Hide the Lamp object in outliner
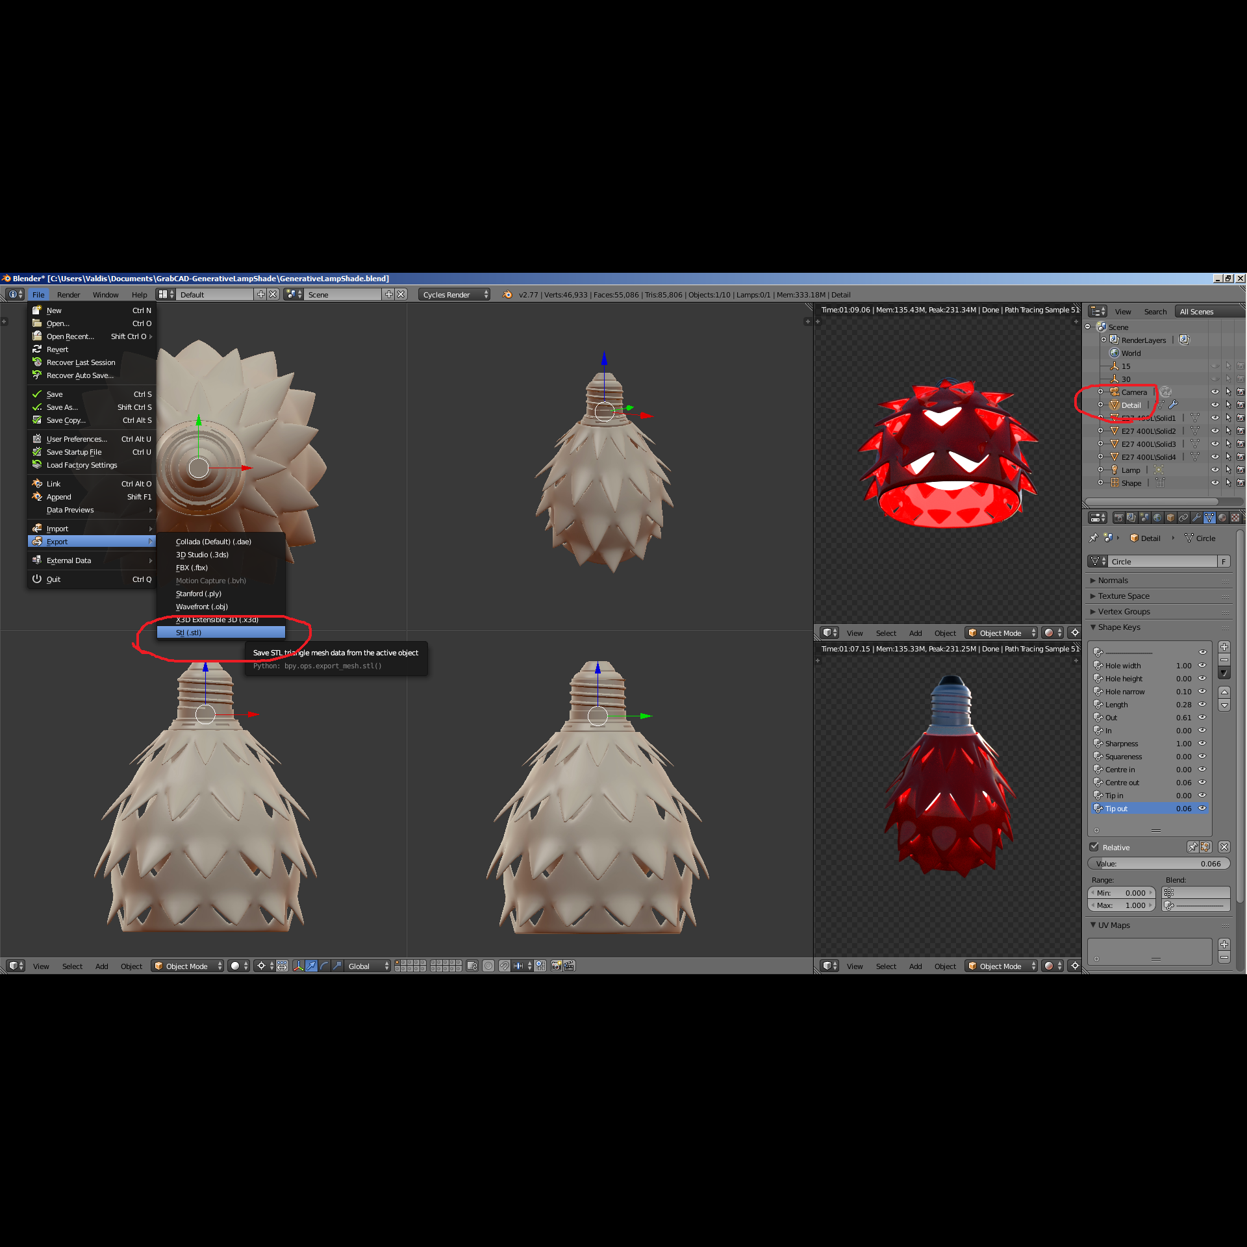 click(x=1215, y=470)
